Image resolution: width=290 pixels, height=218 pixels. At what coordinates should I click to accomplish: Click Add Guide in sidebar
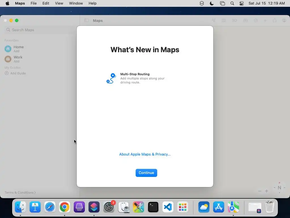15,73
